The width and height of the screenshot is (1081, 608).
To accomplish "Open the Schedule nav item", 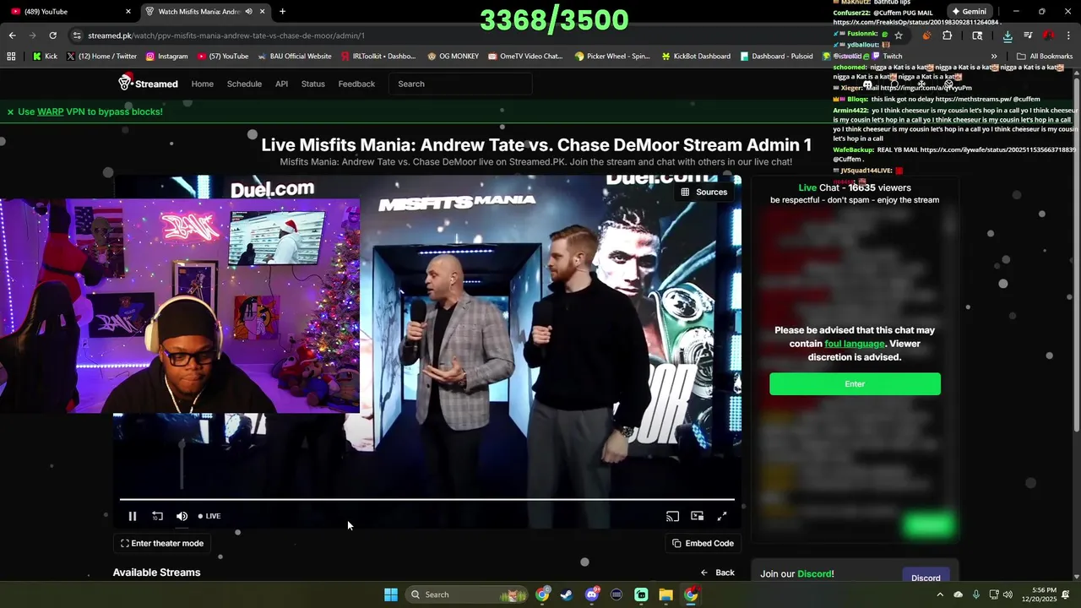I will point(244,84).
